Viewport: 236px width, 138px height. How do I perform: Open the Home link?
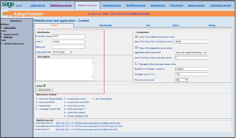point(19,5)
